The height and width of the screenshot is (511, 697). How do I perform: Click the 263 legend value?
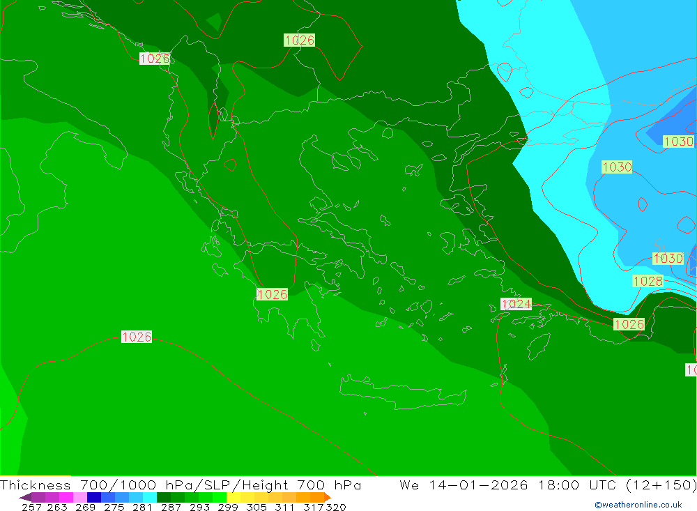[x=57, y=507]
